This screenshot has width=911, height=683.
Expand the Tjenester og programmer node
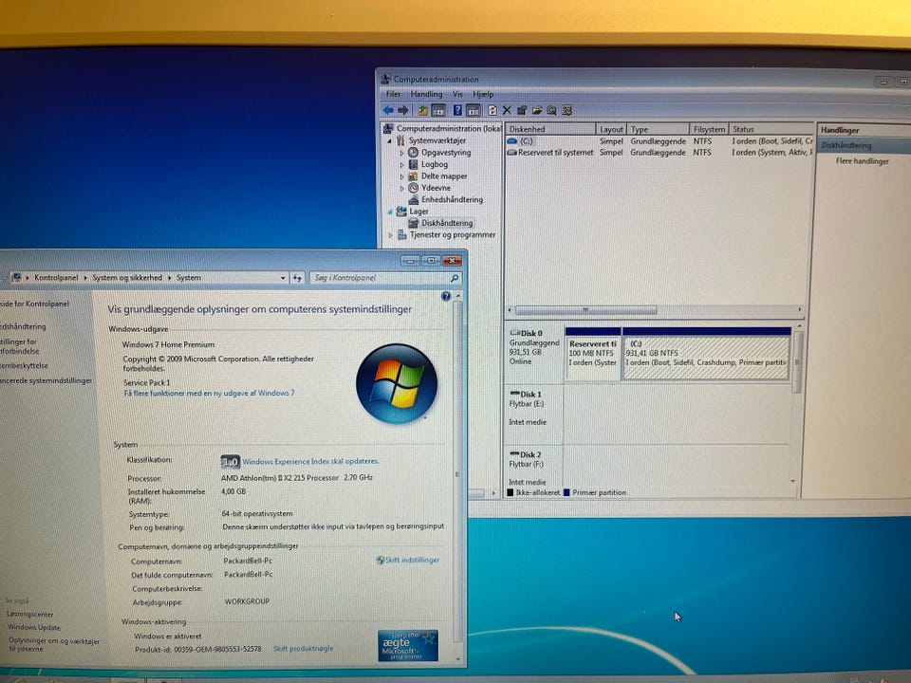coord(390,235)
